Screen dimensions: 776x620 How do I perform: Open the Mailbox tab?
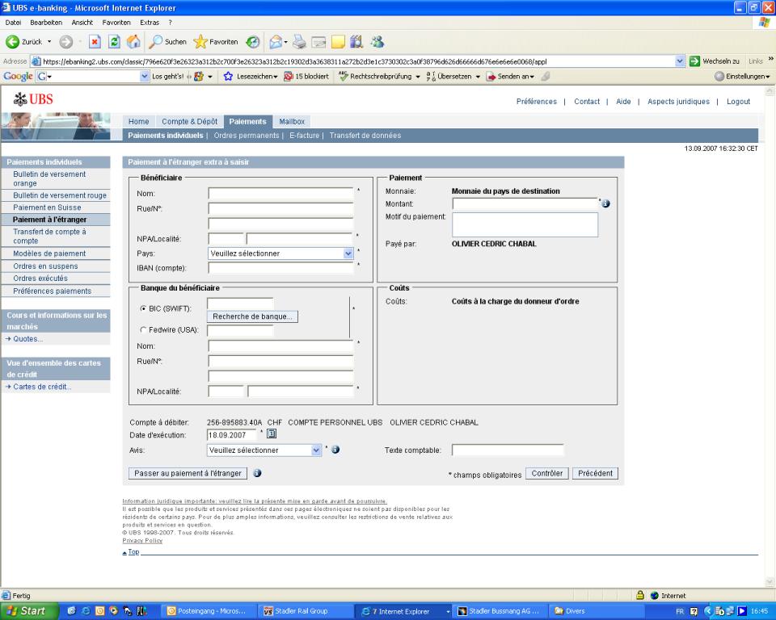click(x=292, y=121)
